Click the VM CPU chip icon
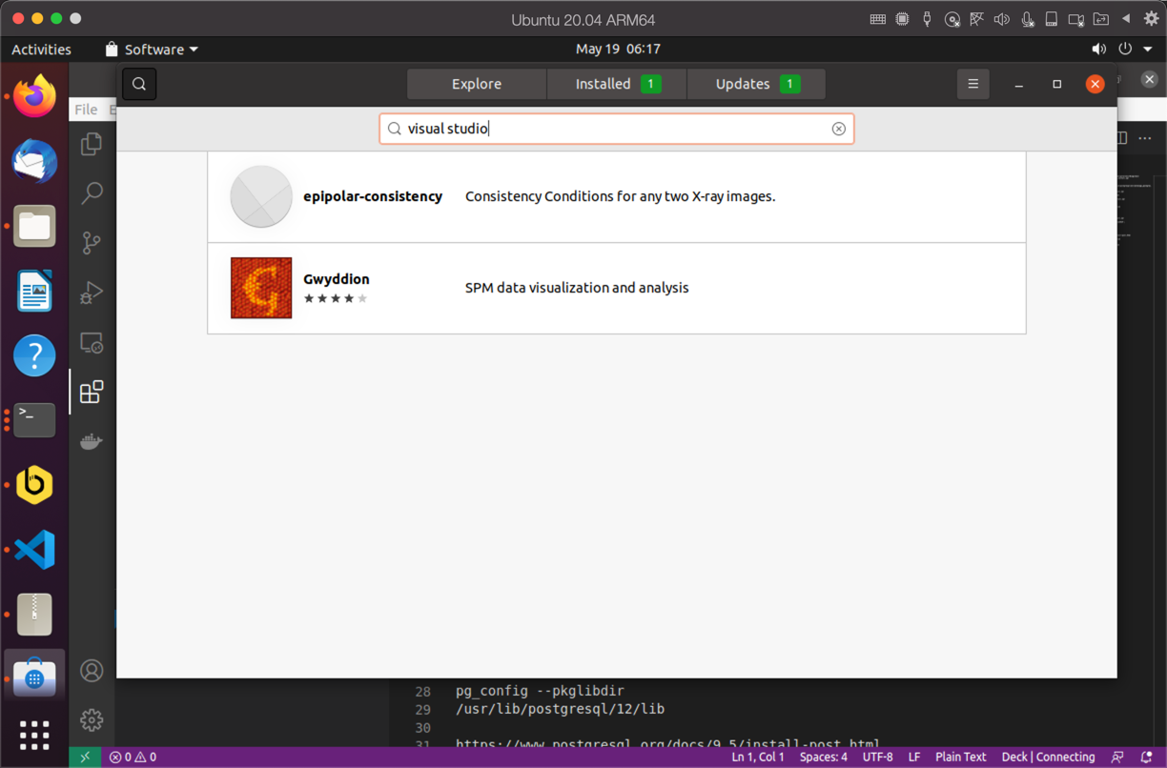The image size is (1167, 768). [x=903, y=19]
